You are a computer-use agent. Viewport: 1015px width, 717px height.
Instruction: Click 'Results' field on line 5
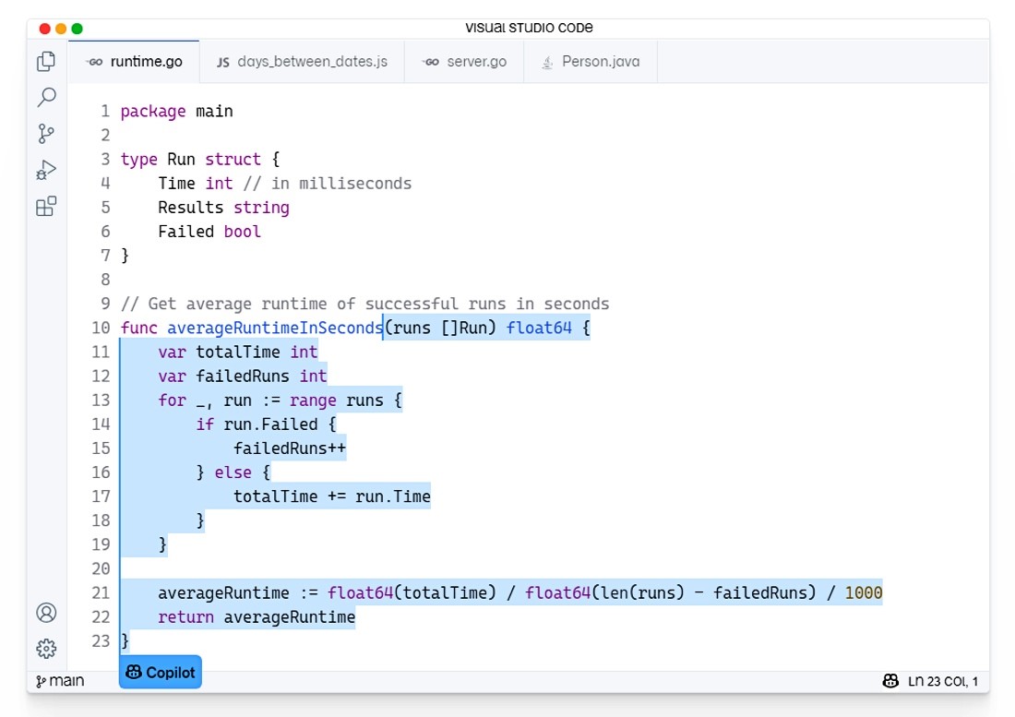click(x=190, y=208)
